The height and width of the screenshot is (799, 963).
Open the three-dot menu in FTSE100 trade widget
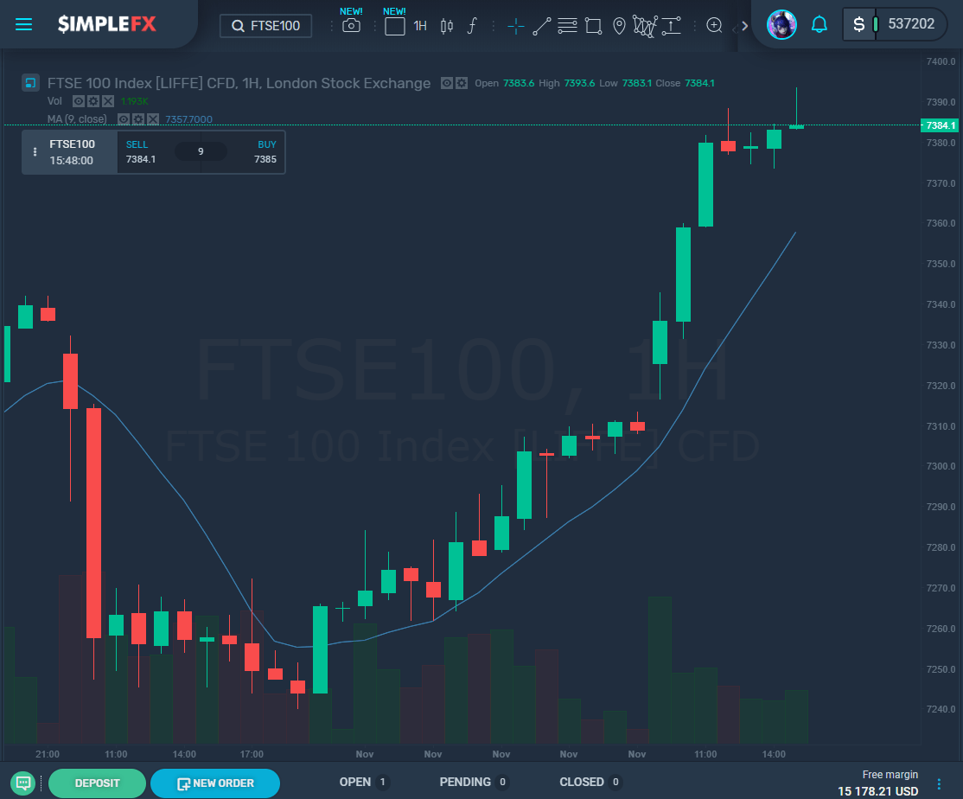(35, 151)
